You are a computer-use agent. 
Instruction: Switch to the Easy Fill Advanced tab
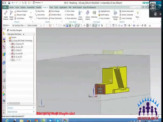(x=89, y=7)
